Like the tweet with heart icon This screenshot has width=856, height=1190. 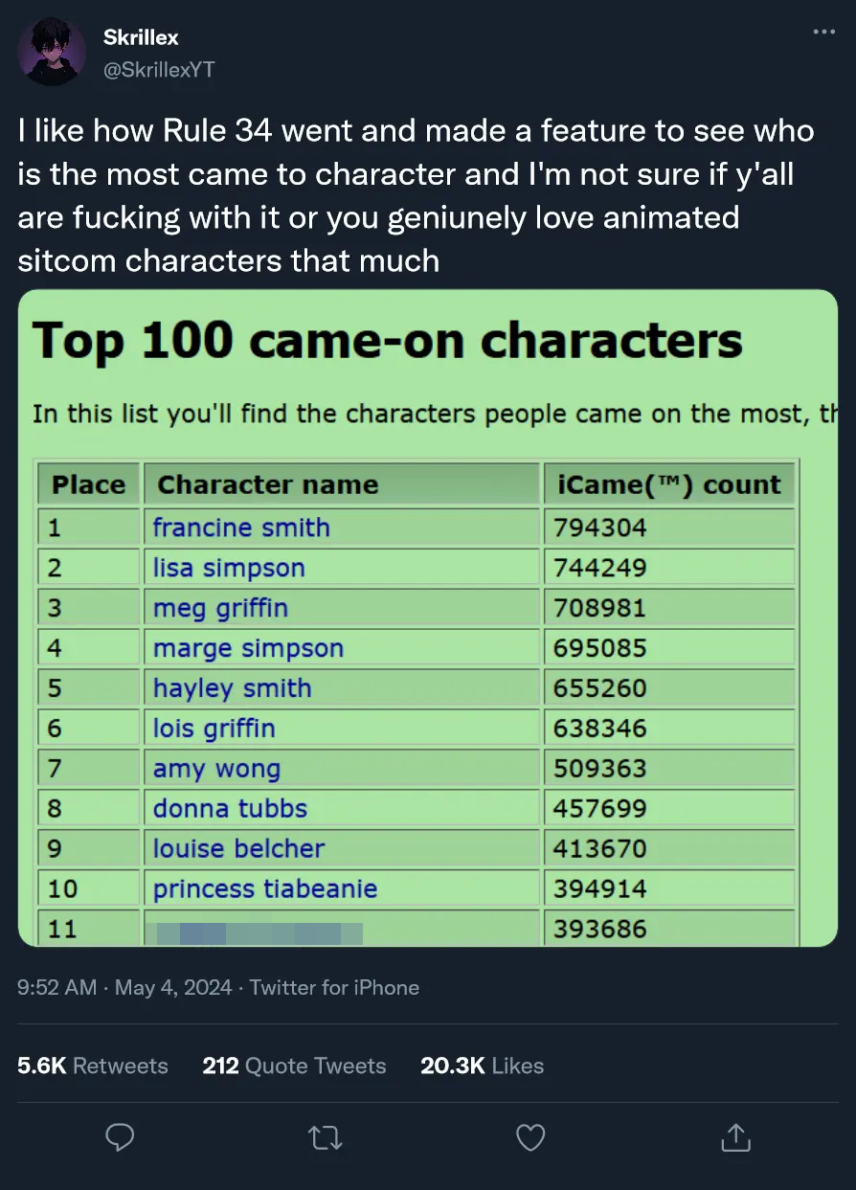pos(530,1136)
